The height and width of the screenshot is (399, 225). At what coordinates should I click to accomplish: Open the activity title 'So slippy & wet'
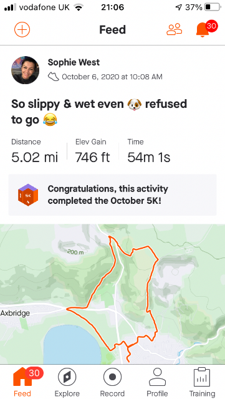click(x=99, y=112)
